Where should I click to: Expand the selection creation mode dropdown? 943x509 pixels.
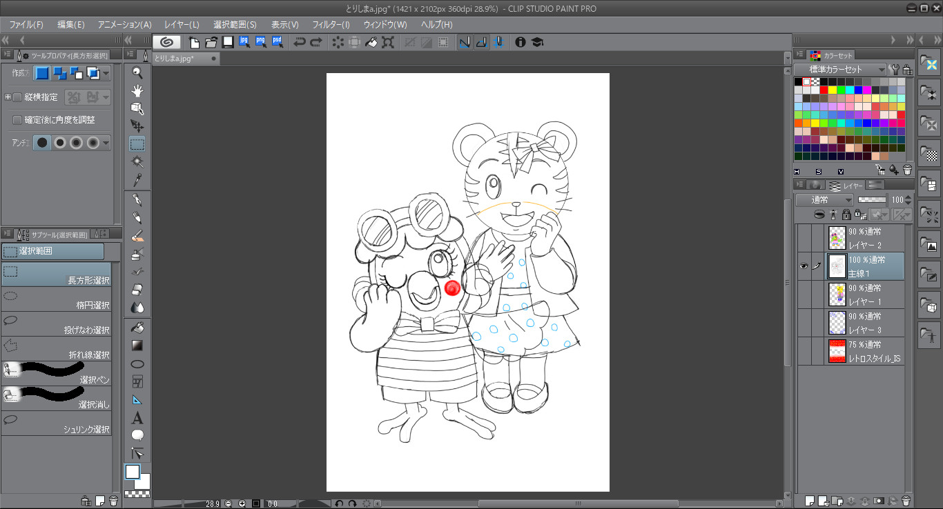tap(106, 73)
